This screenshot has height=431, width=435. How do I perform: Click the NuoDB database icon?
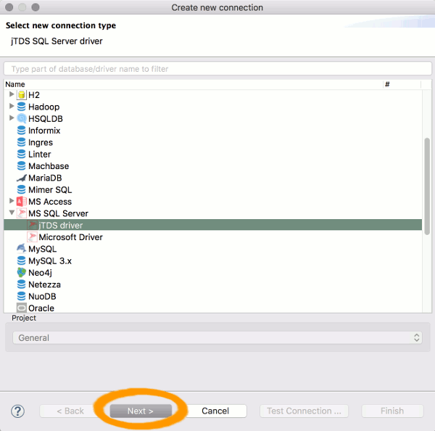[21, 296]
